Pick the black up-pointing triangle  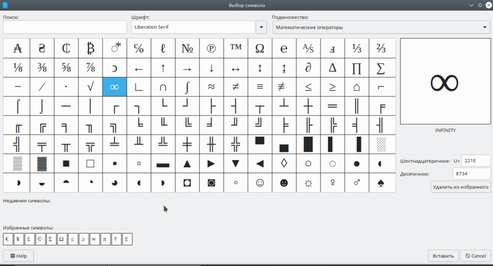[x=187, y=164]
